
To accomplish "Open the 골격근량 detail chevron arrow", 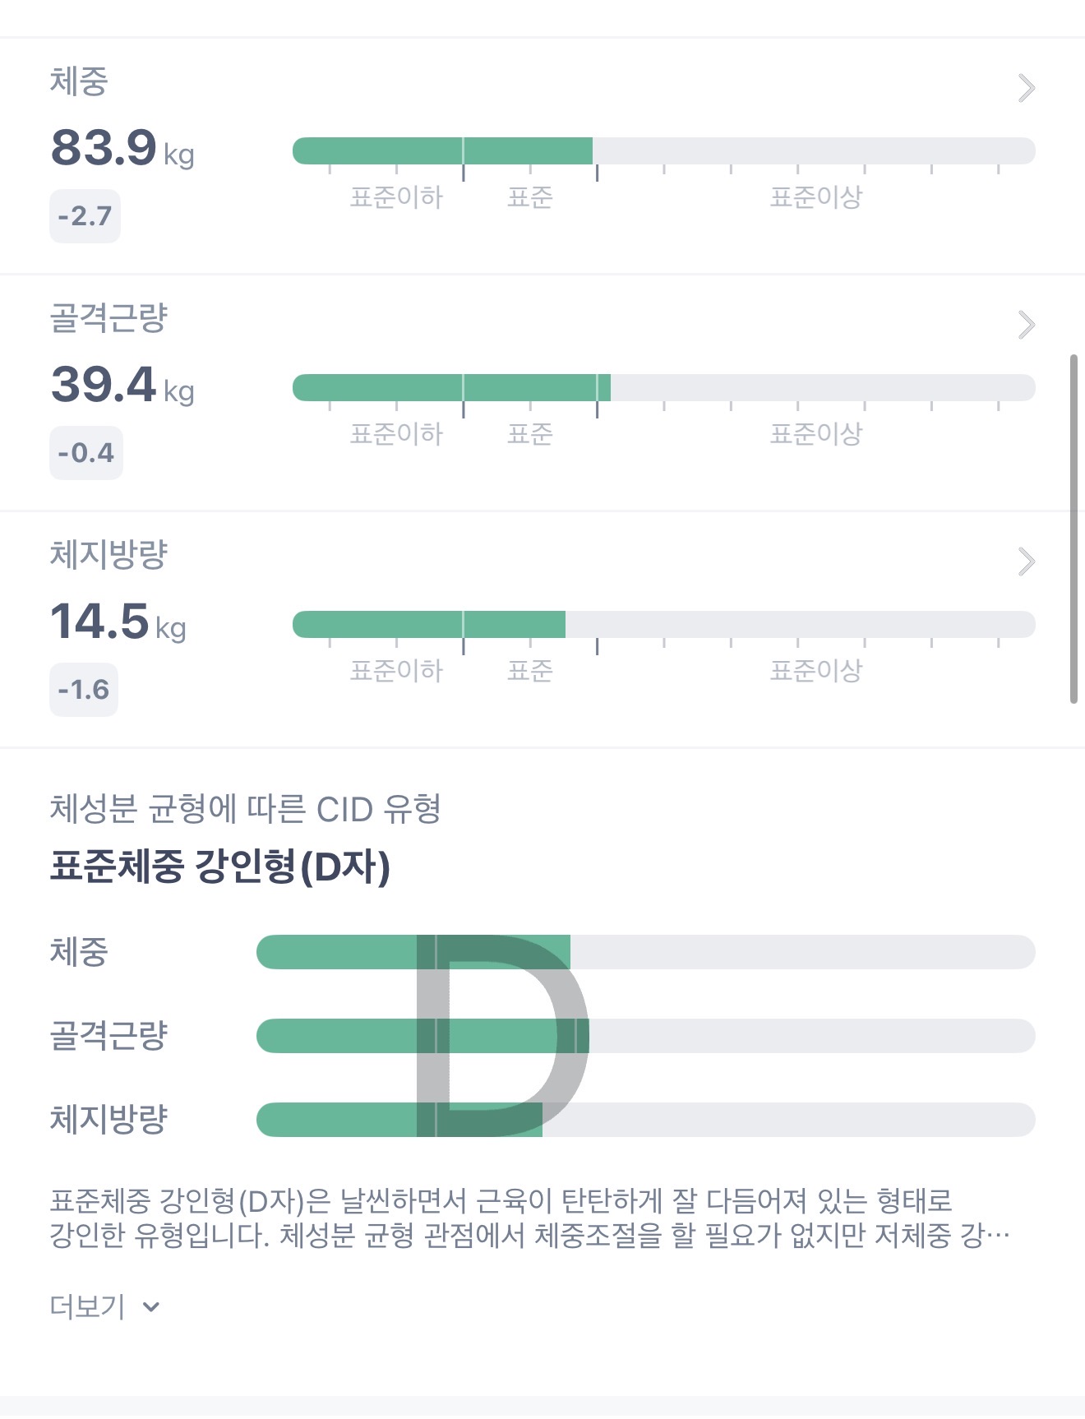I will point(1026,325).
